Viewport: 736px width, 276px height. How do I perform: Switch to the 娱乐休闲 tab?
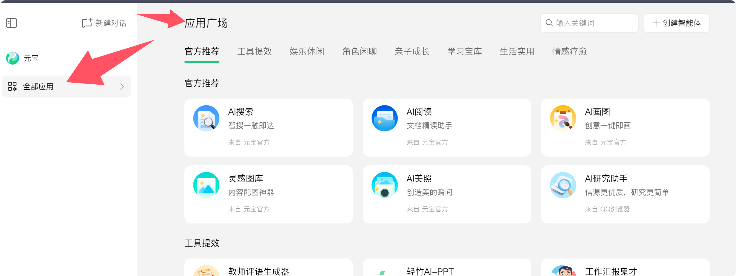point(307,51)
